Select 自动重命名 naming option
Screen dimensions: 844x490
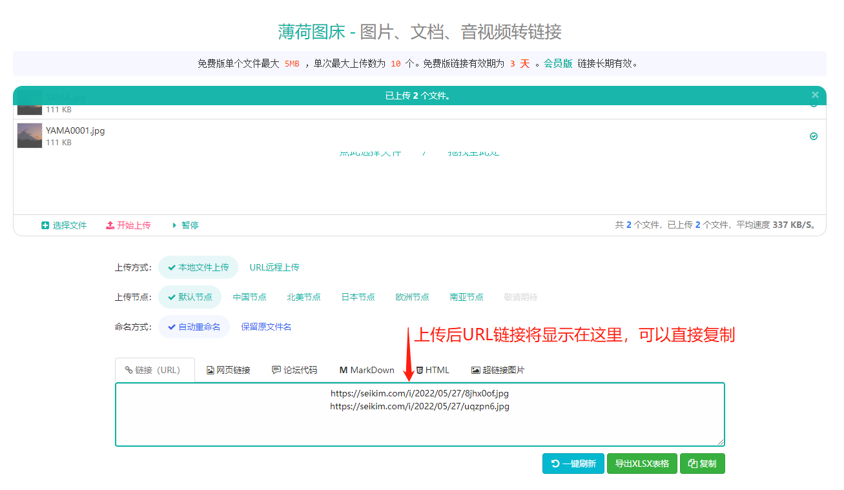click(x=194, y=327)
